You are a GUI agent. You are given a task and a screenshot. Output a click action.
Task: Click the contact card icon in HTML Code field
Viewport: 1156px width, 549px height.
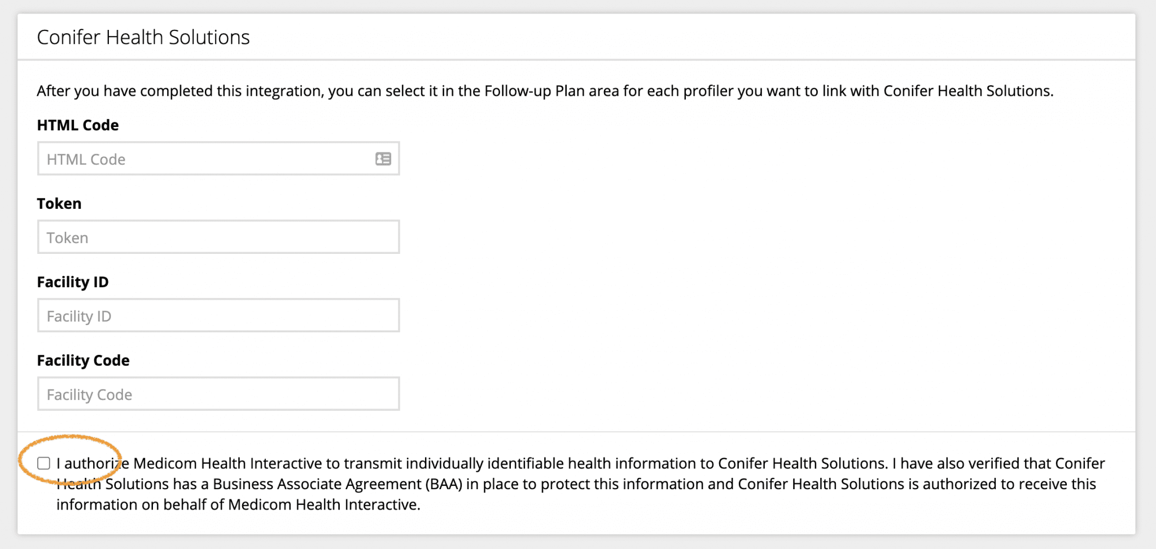click(x=383, y=159)
